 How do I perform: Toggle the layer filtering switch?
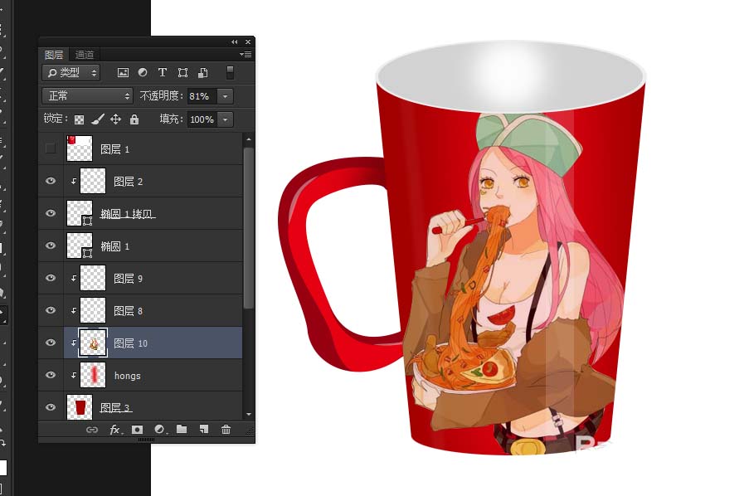click(x=230, y=73)
